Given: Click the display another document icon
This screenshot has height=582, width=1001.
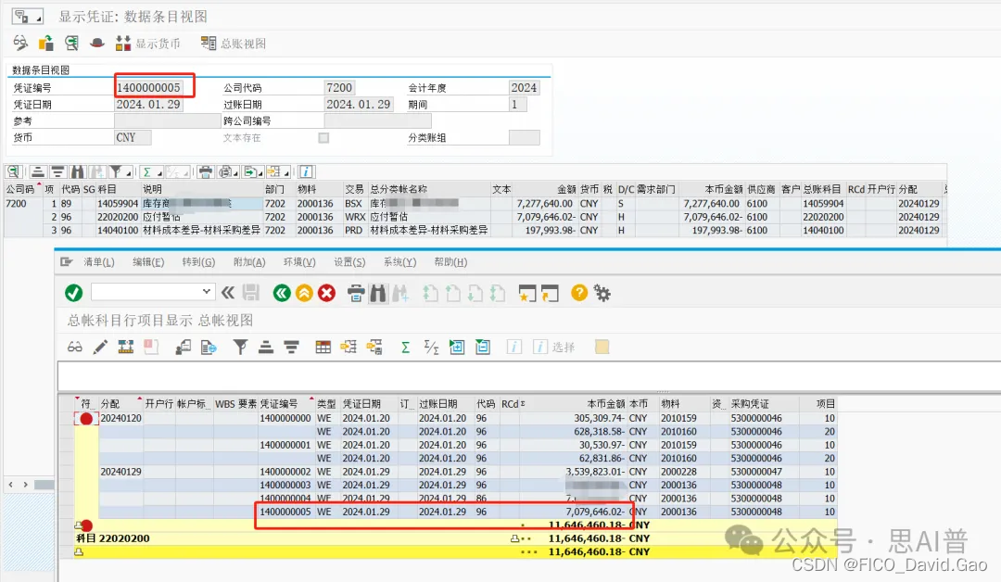Looking at the screenshot, I should [x=46, y=43].
